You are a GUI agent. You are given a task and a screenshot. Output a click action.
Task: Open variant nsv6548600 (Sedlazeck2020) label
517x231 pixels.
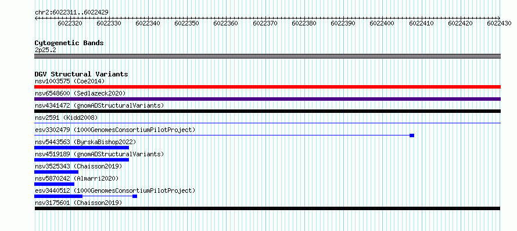[x=80, y=93]
